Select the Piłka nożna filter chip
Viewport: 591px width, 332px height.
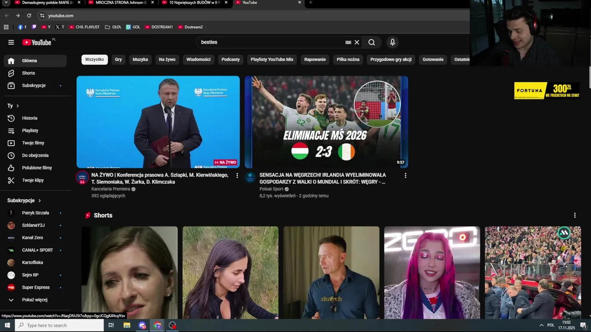[x=348, y=59]
